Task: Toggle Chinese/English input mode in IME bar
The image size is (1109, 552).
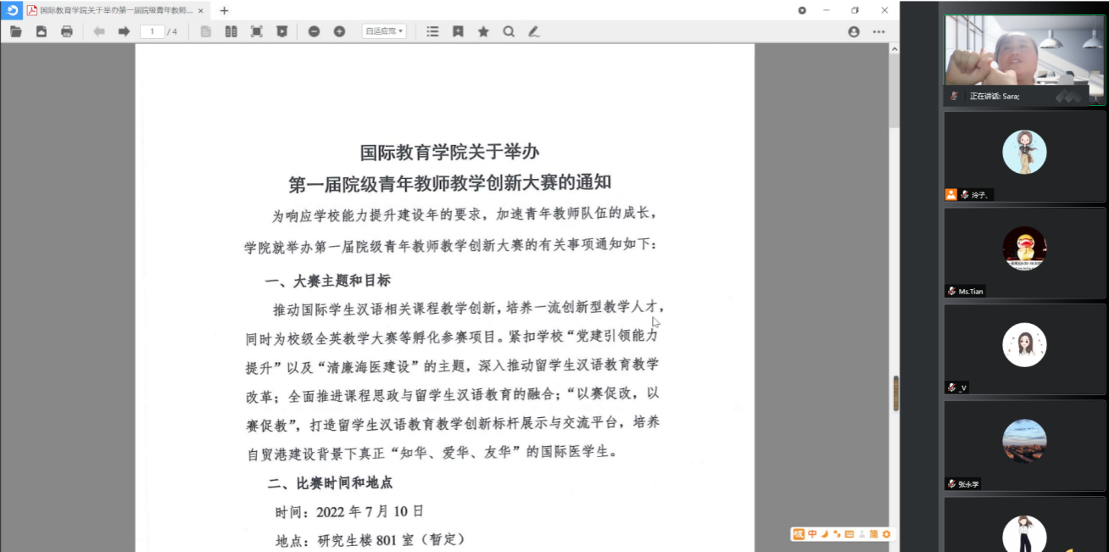Action: [811, 534]
